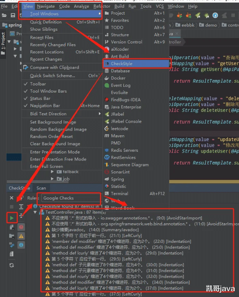
Task: Open the Event Log entry
Action: coord(136,85)
